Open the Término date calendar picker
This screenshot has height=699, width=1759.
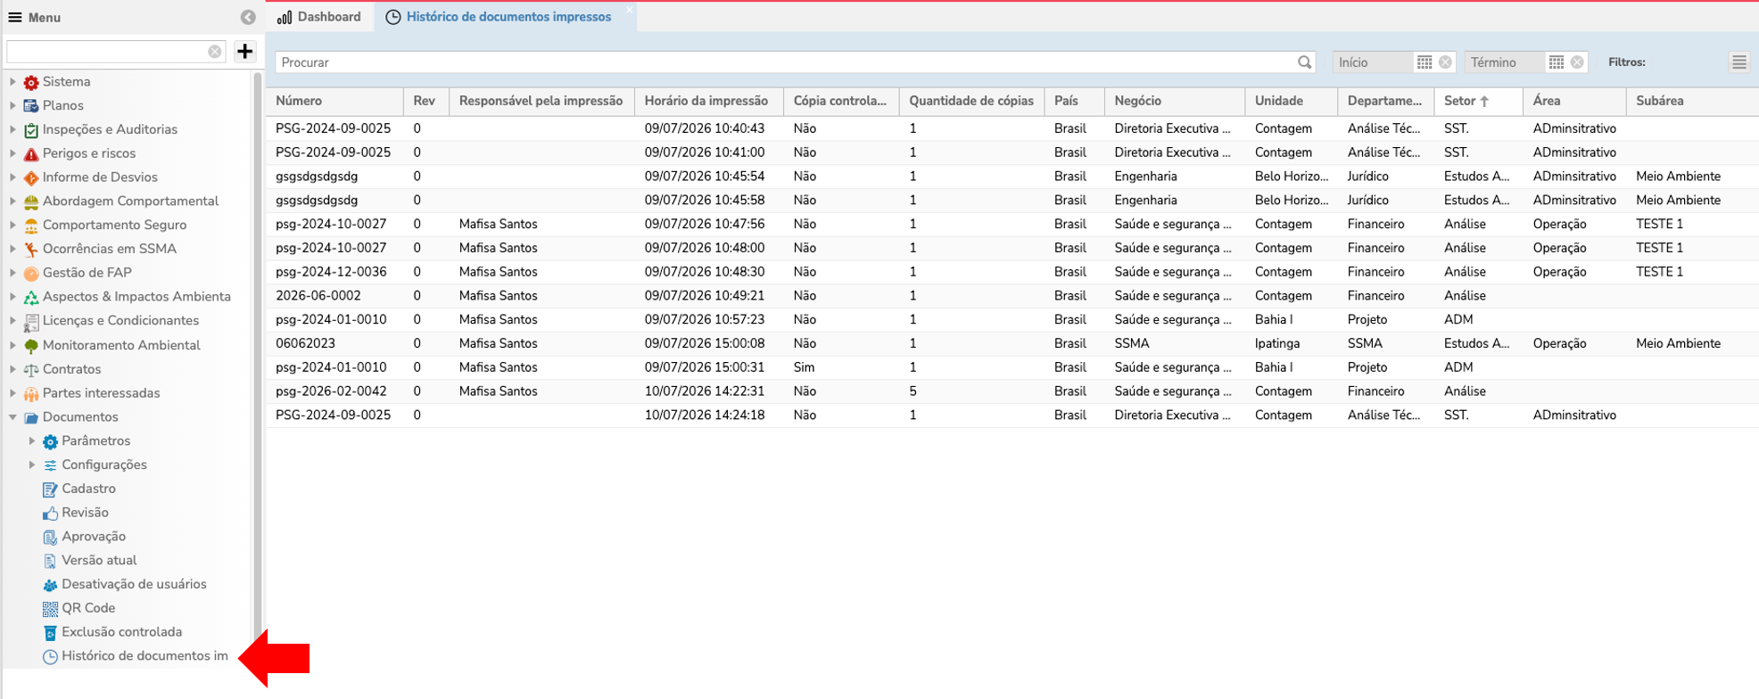tap(1557, 62)
